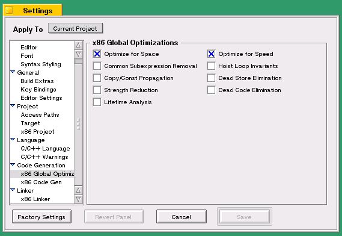Click the Code Generation category label
342x236 pixels.
41,166
